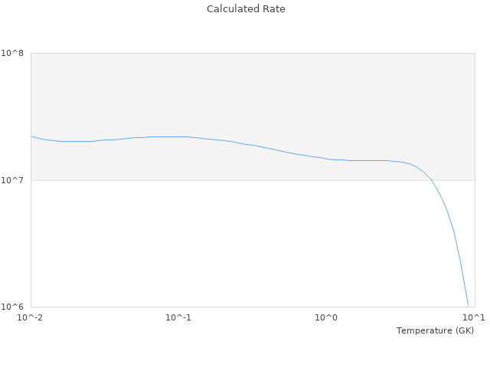490x368 pixels.
Task: Click the blue curve directly above 10^-1 tick
Action: pos(178,136)
